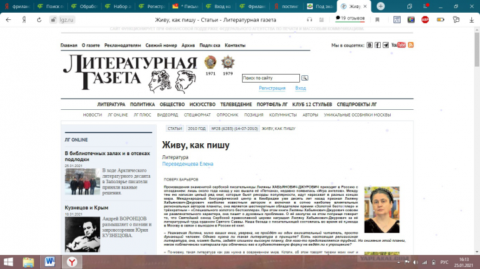Viewport: 480px width, 269px height.
Task: Open the Регистрация link
Action: coord(272,88)
